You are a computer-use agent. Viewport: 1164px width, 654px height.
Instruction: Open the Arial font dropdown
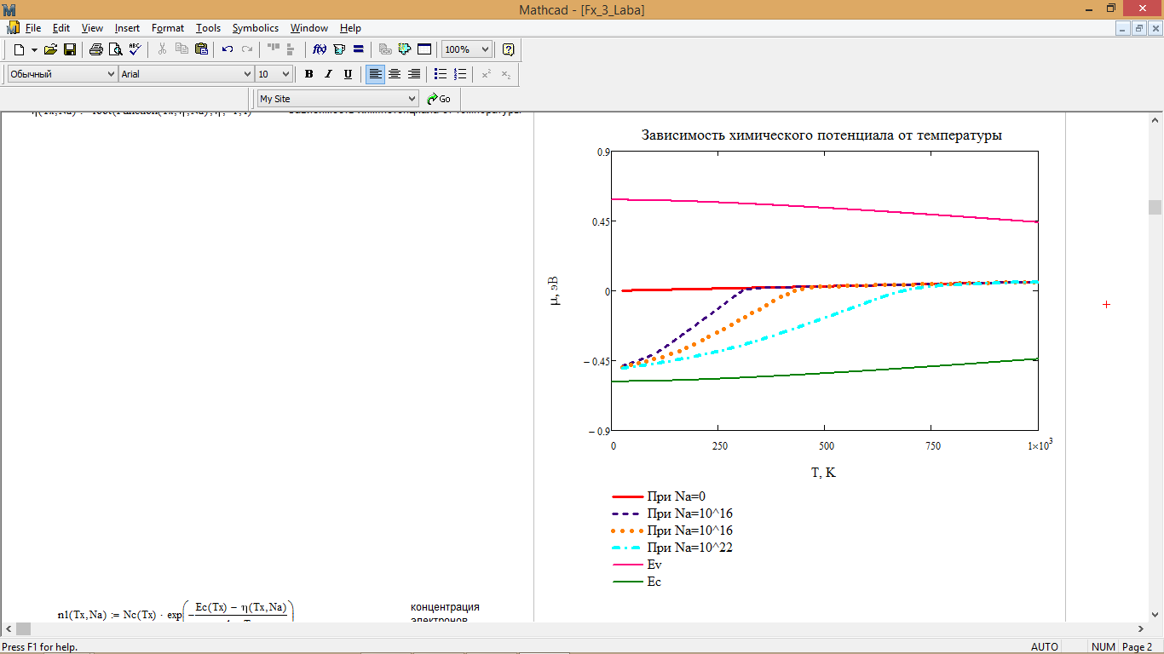247,74
